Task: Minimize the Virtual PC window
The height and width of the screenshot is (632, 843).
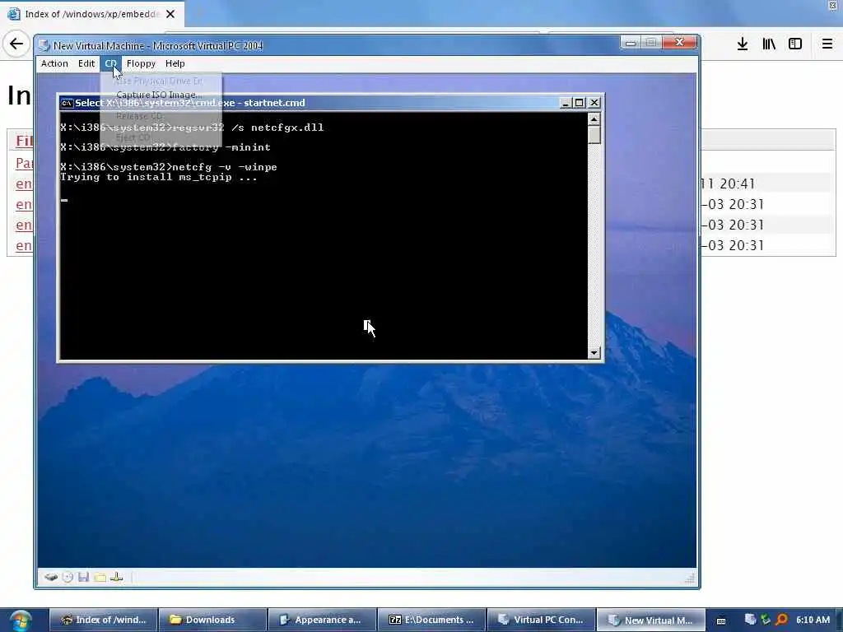Action: pyautogui.click(x=631, y=43)
